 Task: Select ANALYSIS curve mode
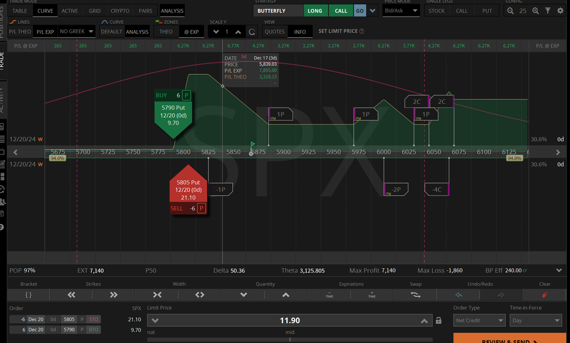coord(137,32)
